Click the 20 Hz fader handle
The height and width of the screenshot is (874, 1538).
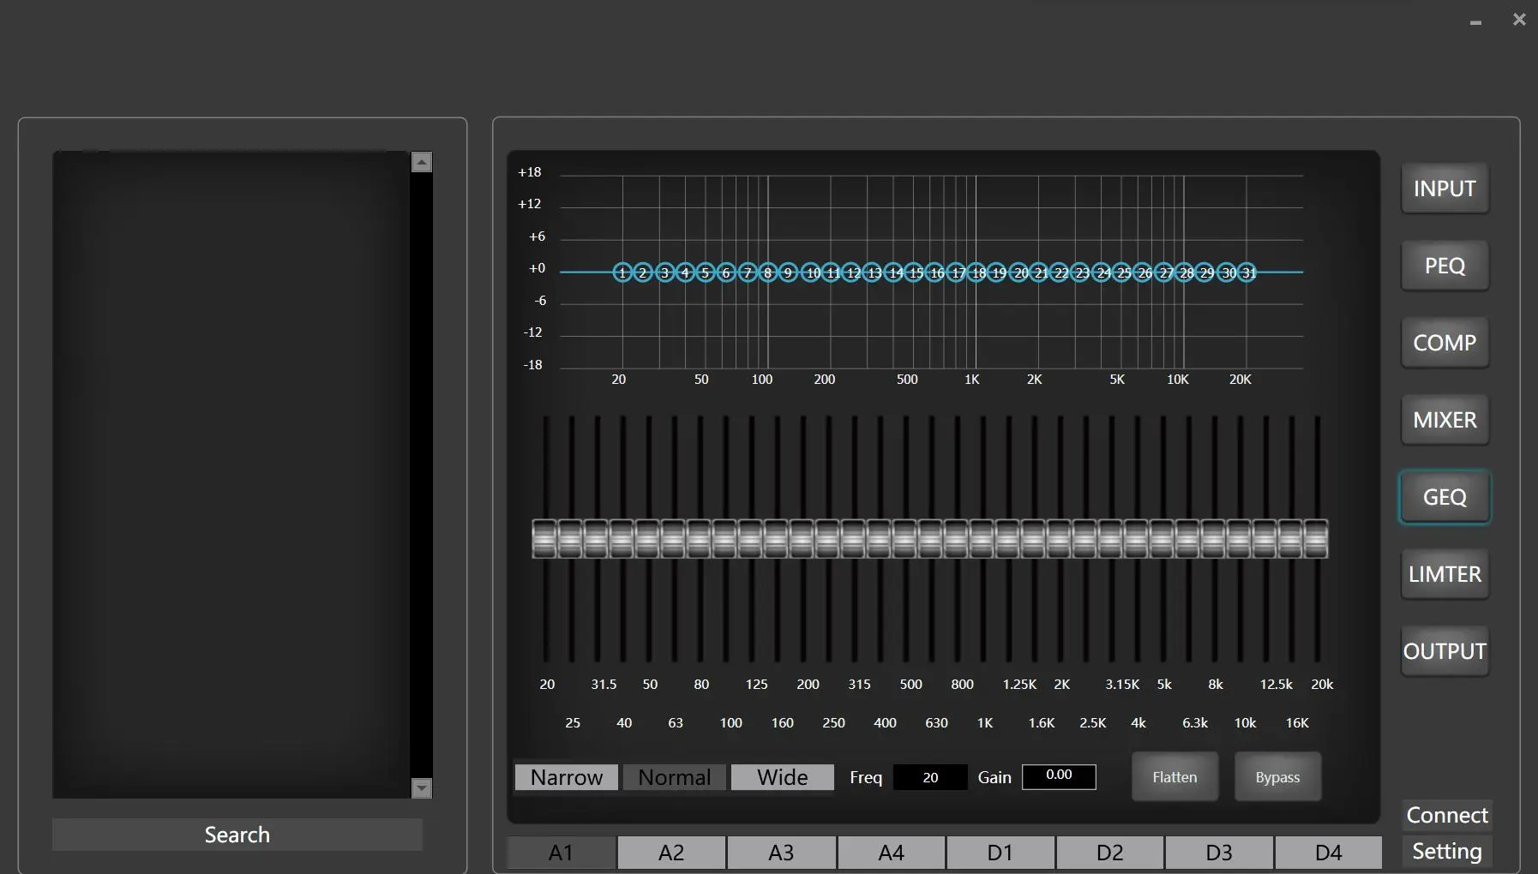[544, 539]
